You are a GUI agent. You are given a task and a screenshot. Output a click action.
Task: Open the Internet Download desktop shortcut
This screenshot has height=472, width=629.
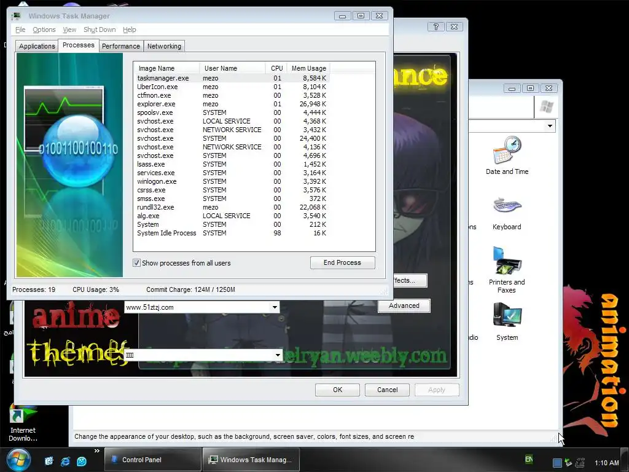pos(23,423)
